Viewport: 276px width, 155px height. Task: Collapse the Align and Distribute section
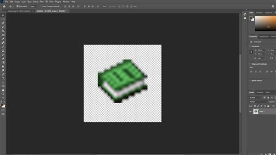(250, 64)
